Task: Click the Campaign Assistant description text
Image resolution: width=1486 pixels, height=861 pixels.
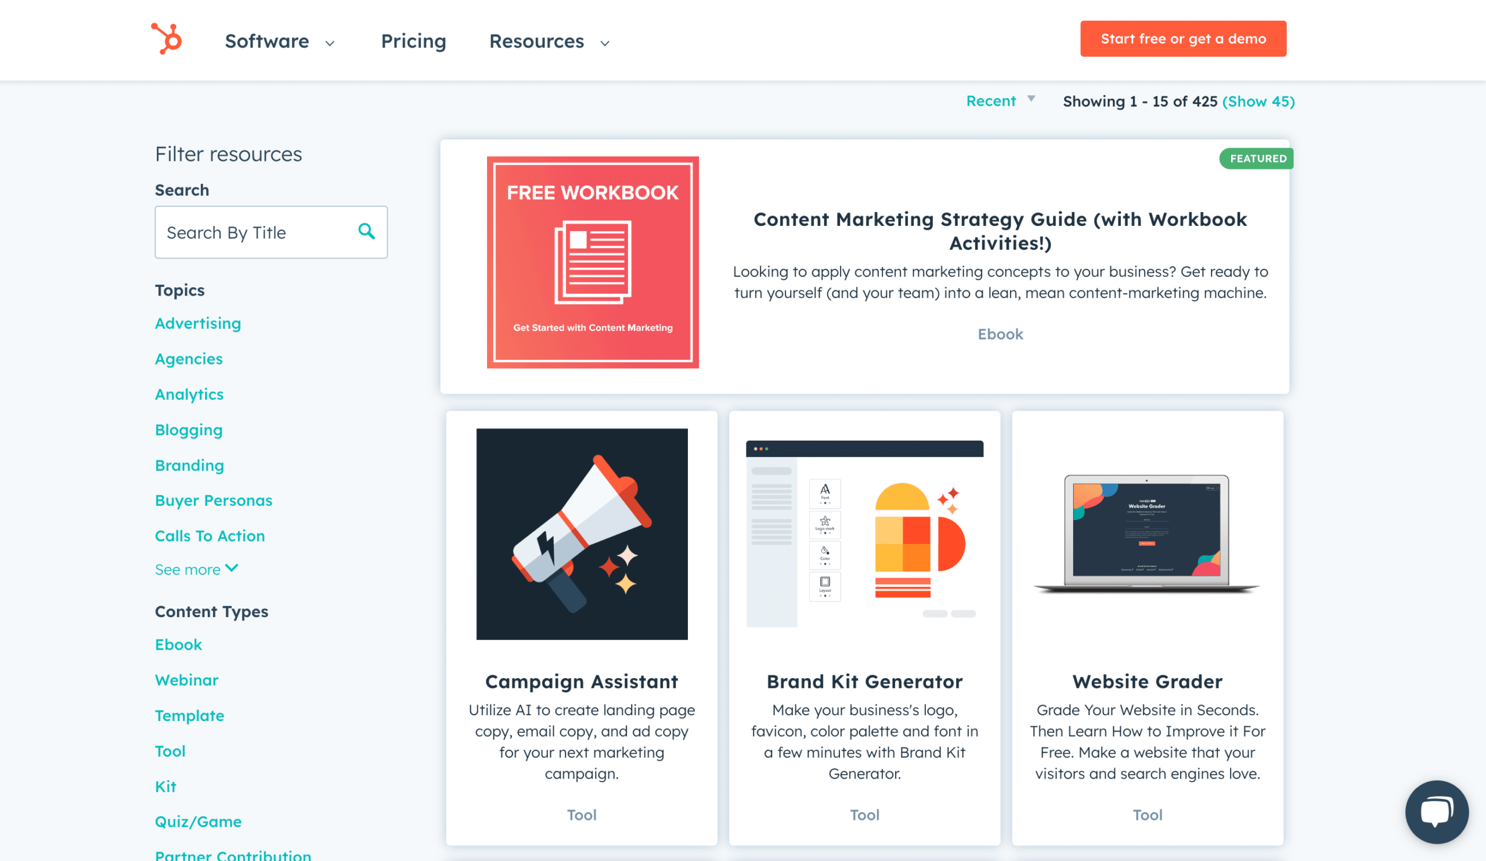Action: pyautogui.click(x=582, y=741)
